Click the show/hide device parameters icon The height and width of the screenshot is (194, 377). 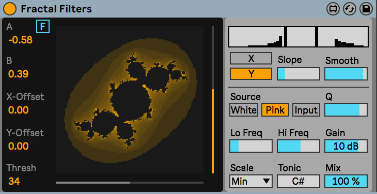(x=333, y=9)
